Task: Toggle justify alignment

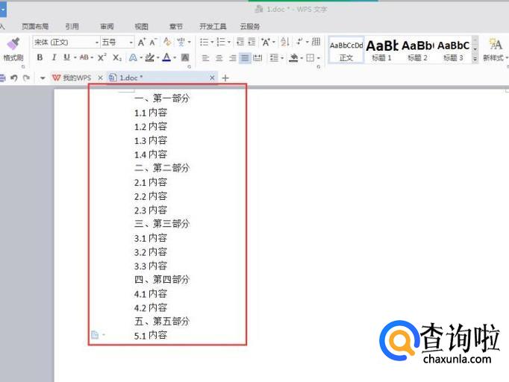Action: [x=245, y=58]
